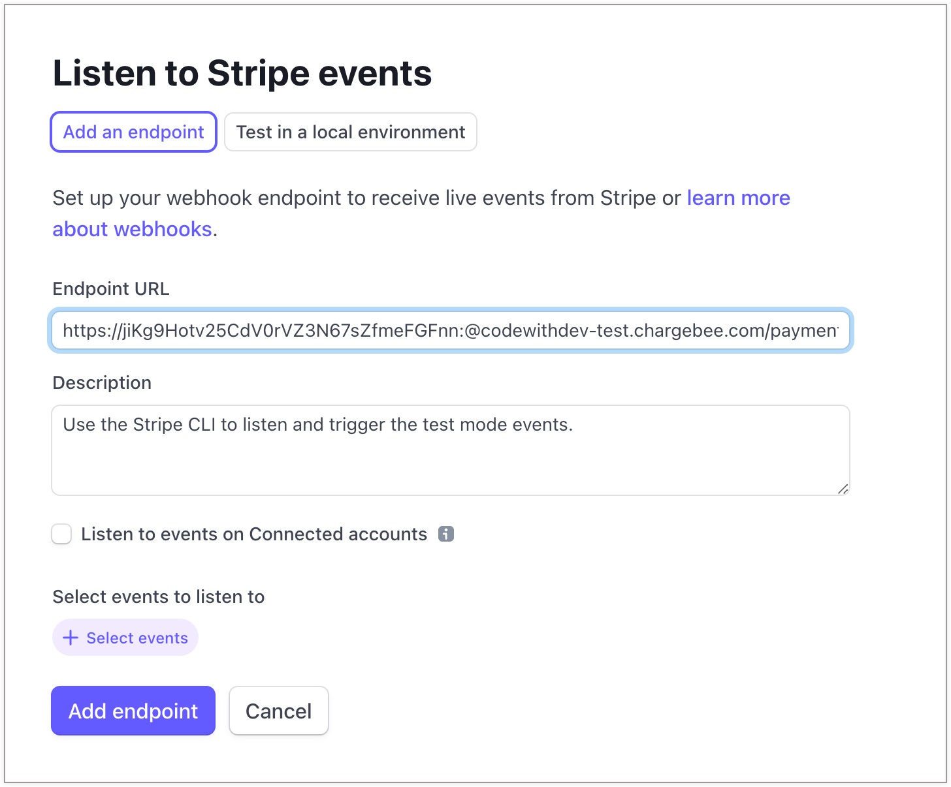Click the 'Select events to listen to' label

coord(158,596)
